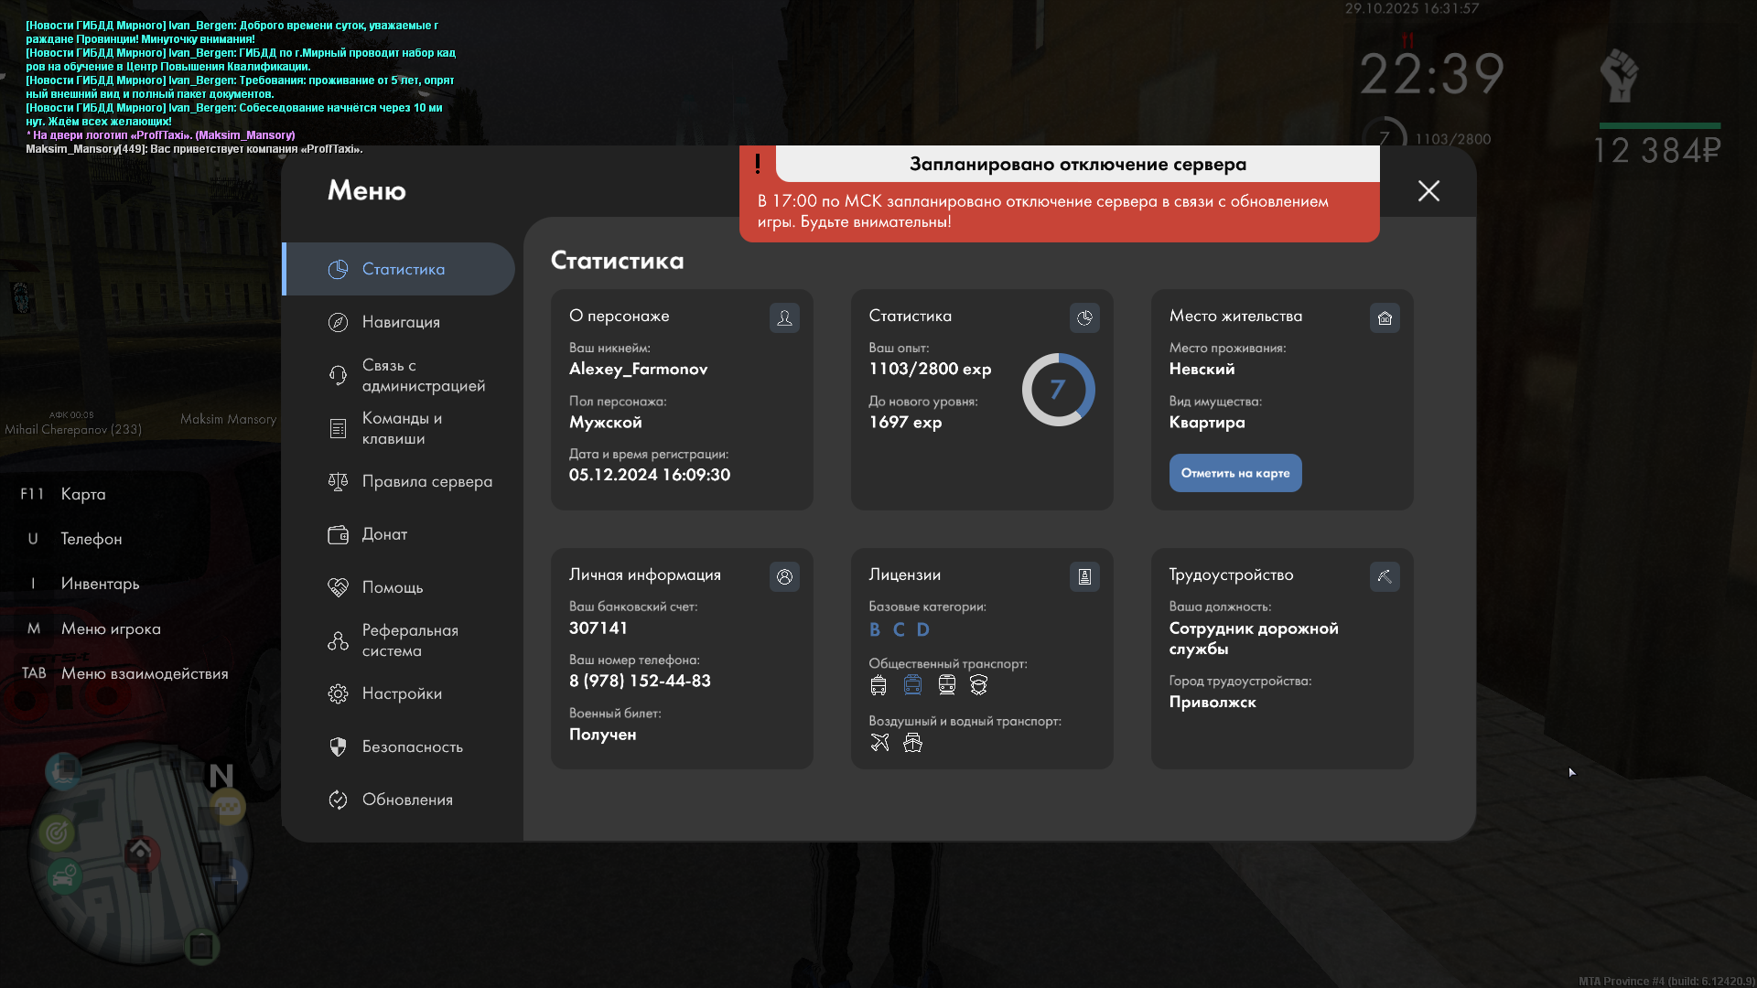The width and height of the screenshot is (1757, 988).
Task: Click the airplane license icon
Action: pyautogui.click(x=879, y=743)
